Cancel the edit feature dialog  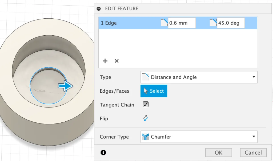coord(253,152)
